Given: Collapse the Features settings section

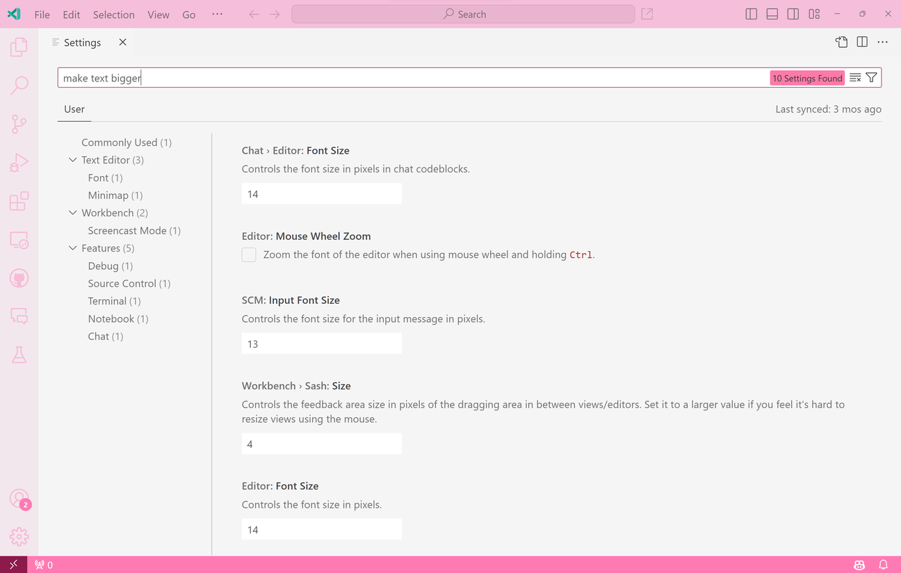Looking at the screenshot, I should 73,248.
